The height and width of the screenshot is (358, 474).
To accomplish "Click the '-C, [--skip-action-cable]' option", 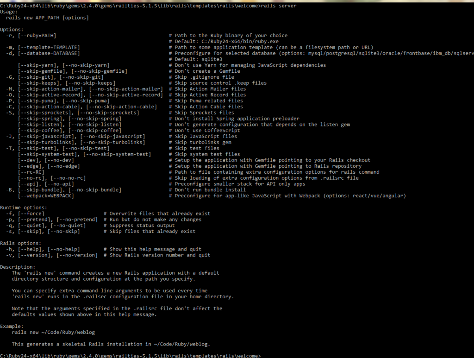I will 81,107.
